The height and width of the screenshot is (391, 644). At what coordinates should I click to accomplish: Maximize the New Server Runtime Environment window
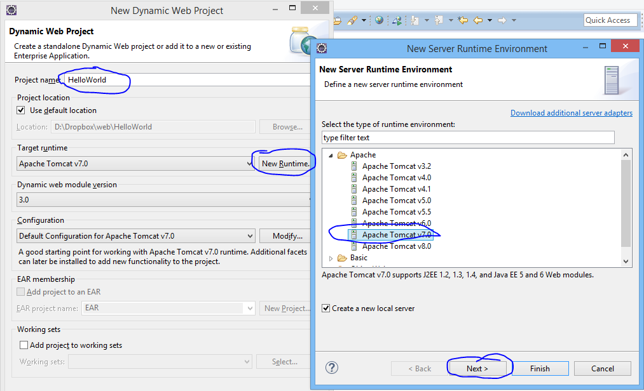coord(603,46)
